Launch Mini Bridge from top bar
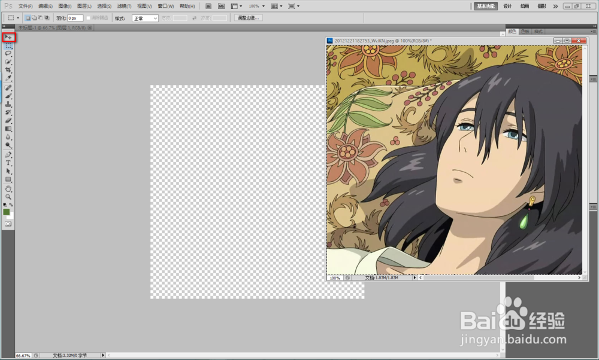Screen dimensions: 599x360 221,6
